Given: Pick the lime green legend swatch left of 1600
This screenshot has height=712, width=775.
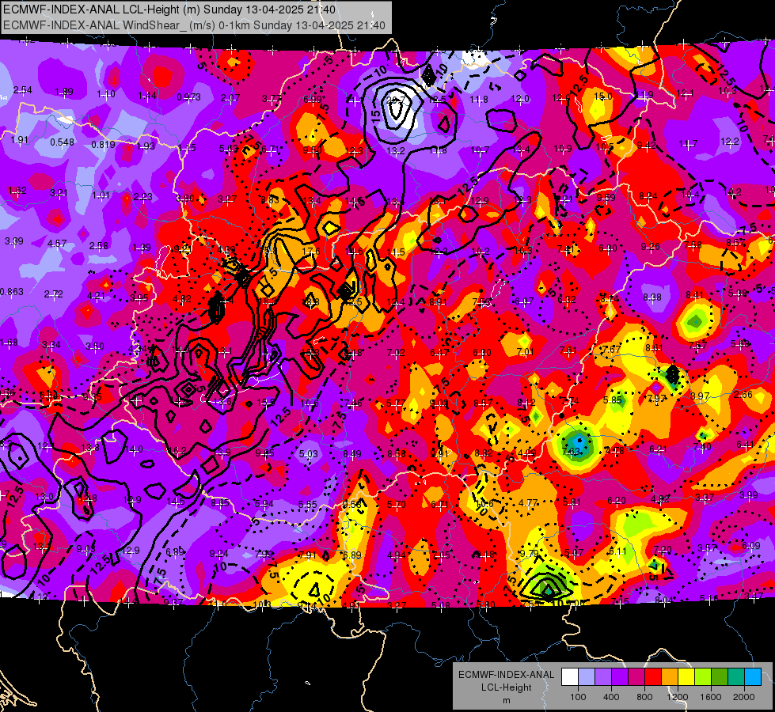Looking at the screenshot, I should click(703, 677).
